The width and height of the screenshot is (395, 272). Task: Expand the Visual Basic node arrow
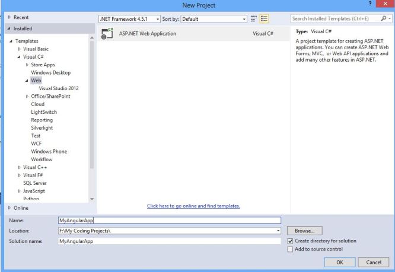19,49
